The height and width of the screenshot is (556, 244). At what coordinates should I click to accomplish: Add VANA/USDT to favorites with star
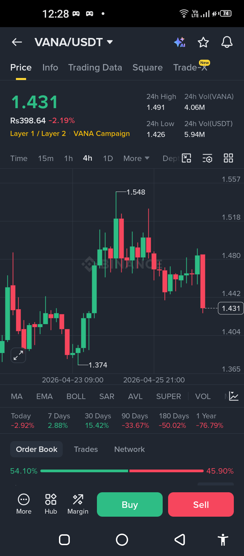pyautogui.click(x=203, y=42)
